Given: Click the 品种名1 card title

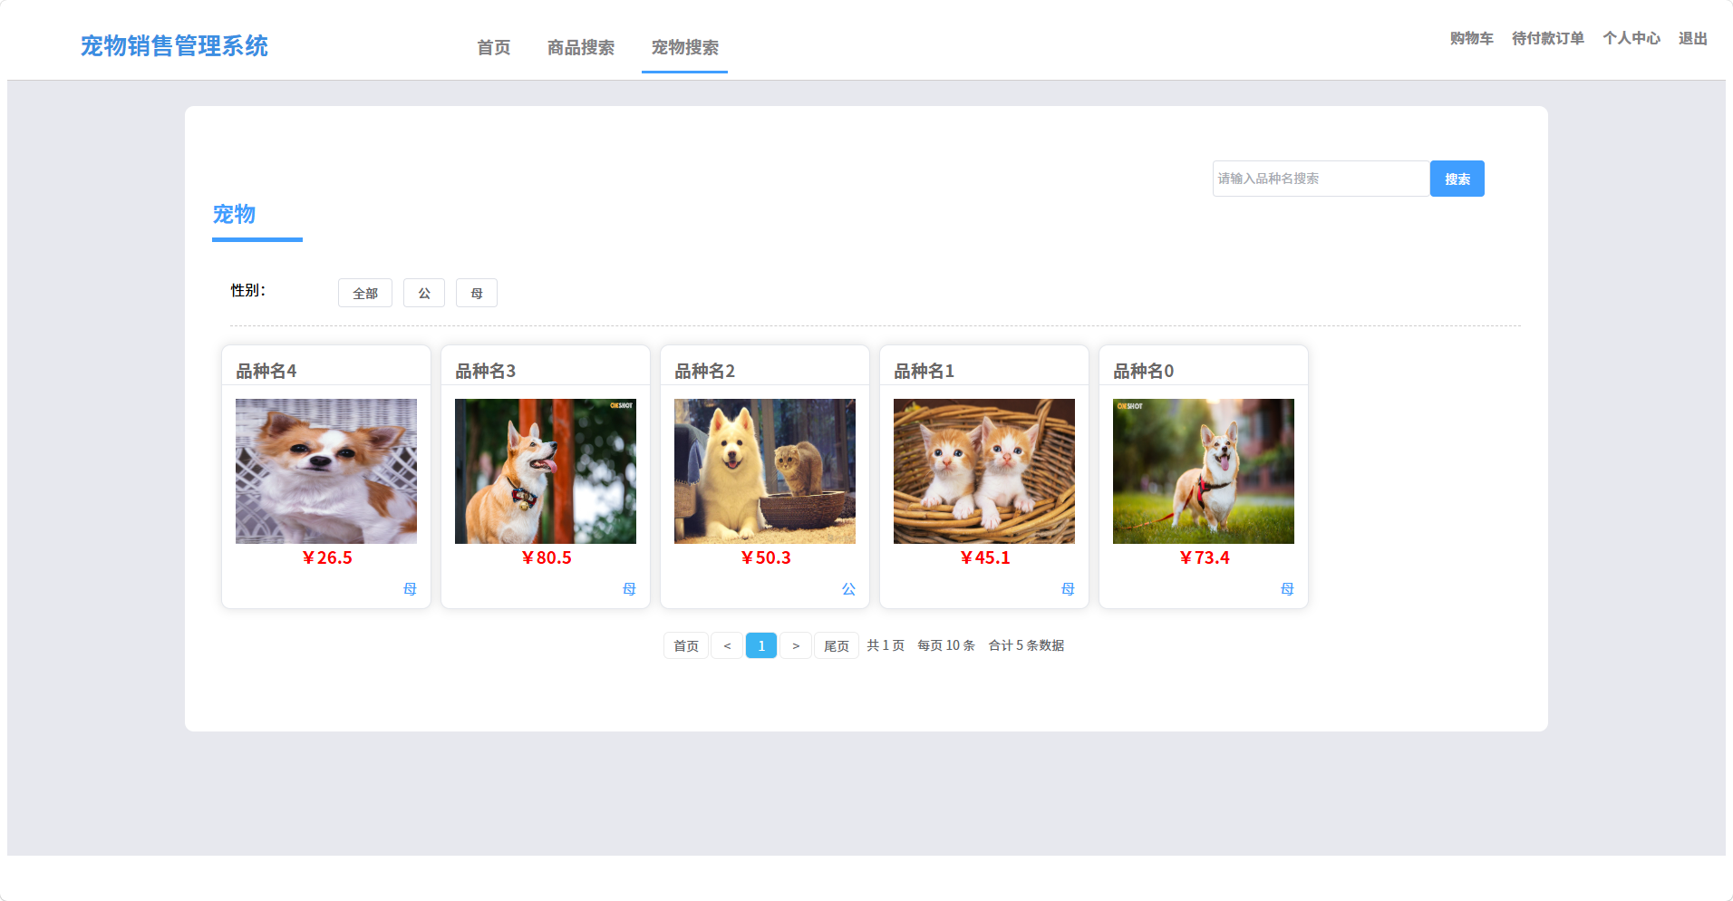Looking at the screenshot, I should pyautogui.click(x=925, y=371).
